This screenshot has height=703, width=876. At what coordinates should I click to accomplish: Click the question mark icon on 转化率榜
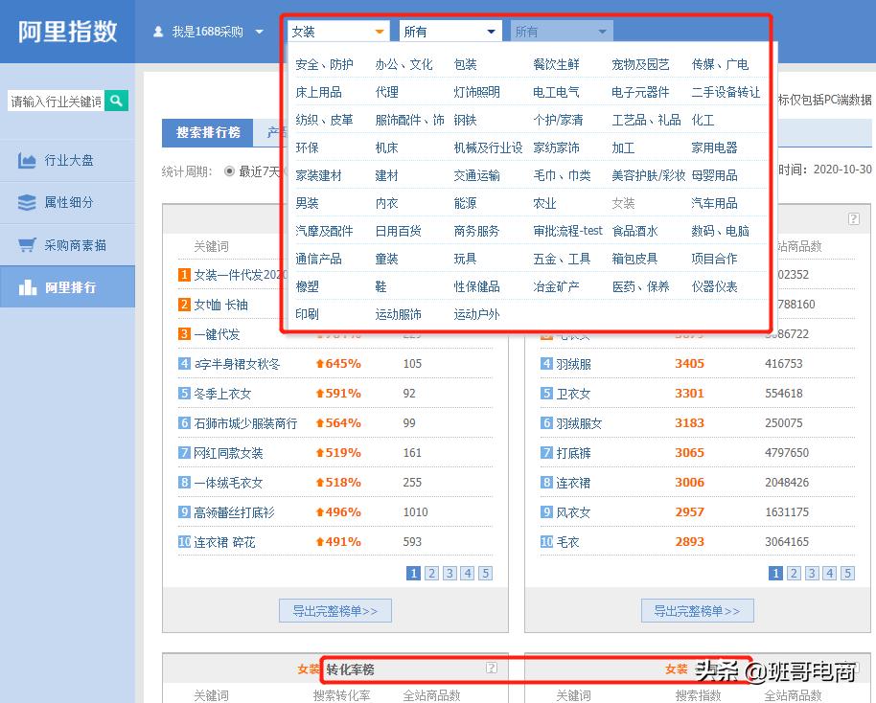click(492, 669)
